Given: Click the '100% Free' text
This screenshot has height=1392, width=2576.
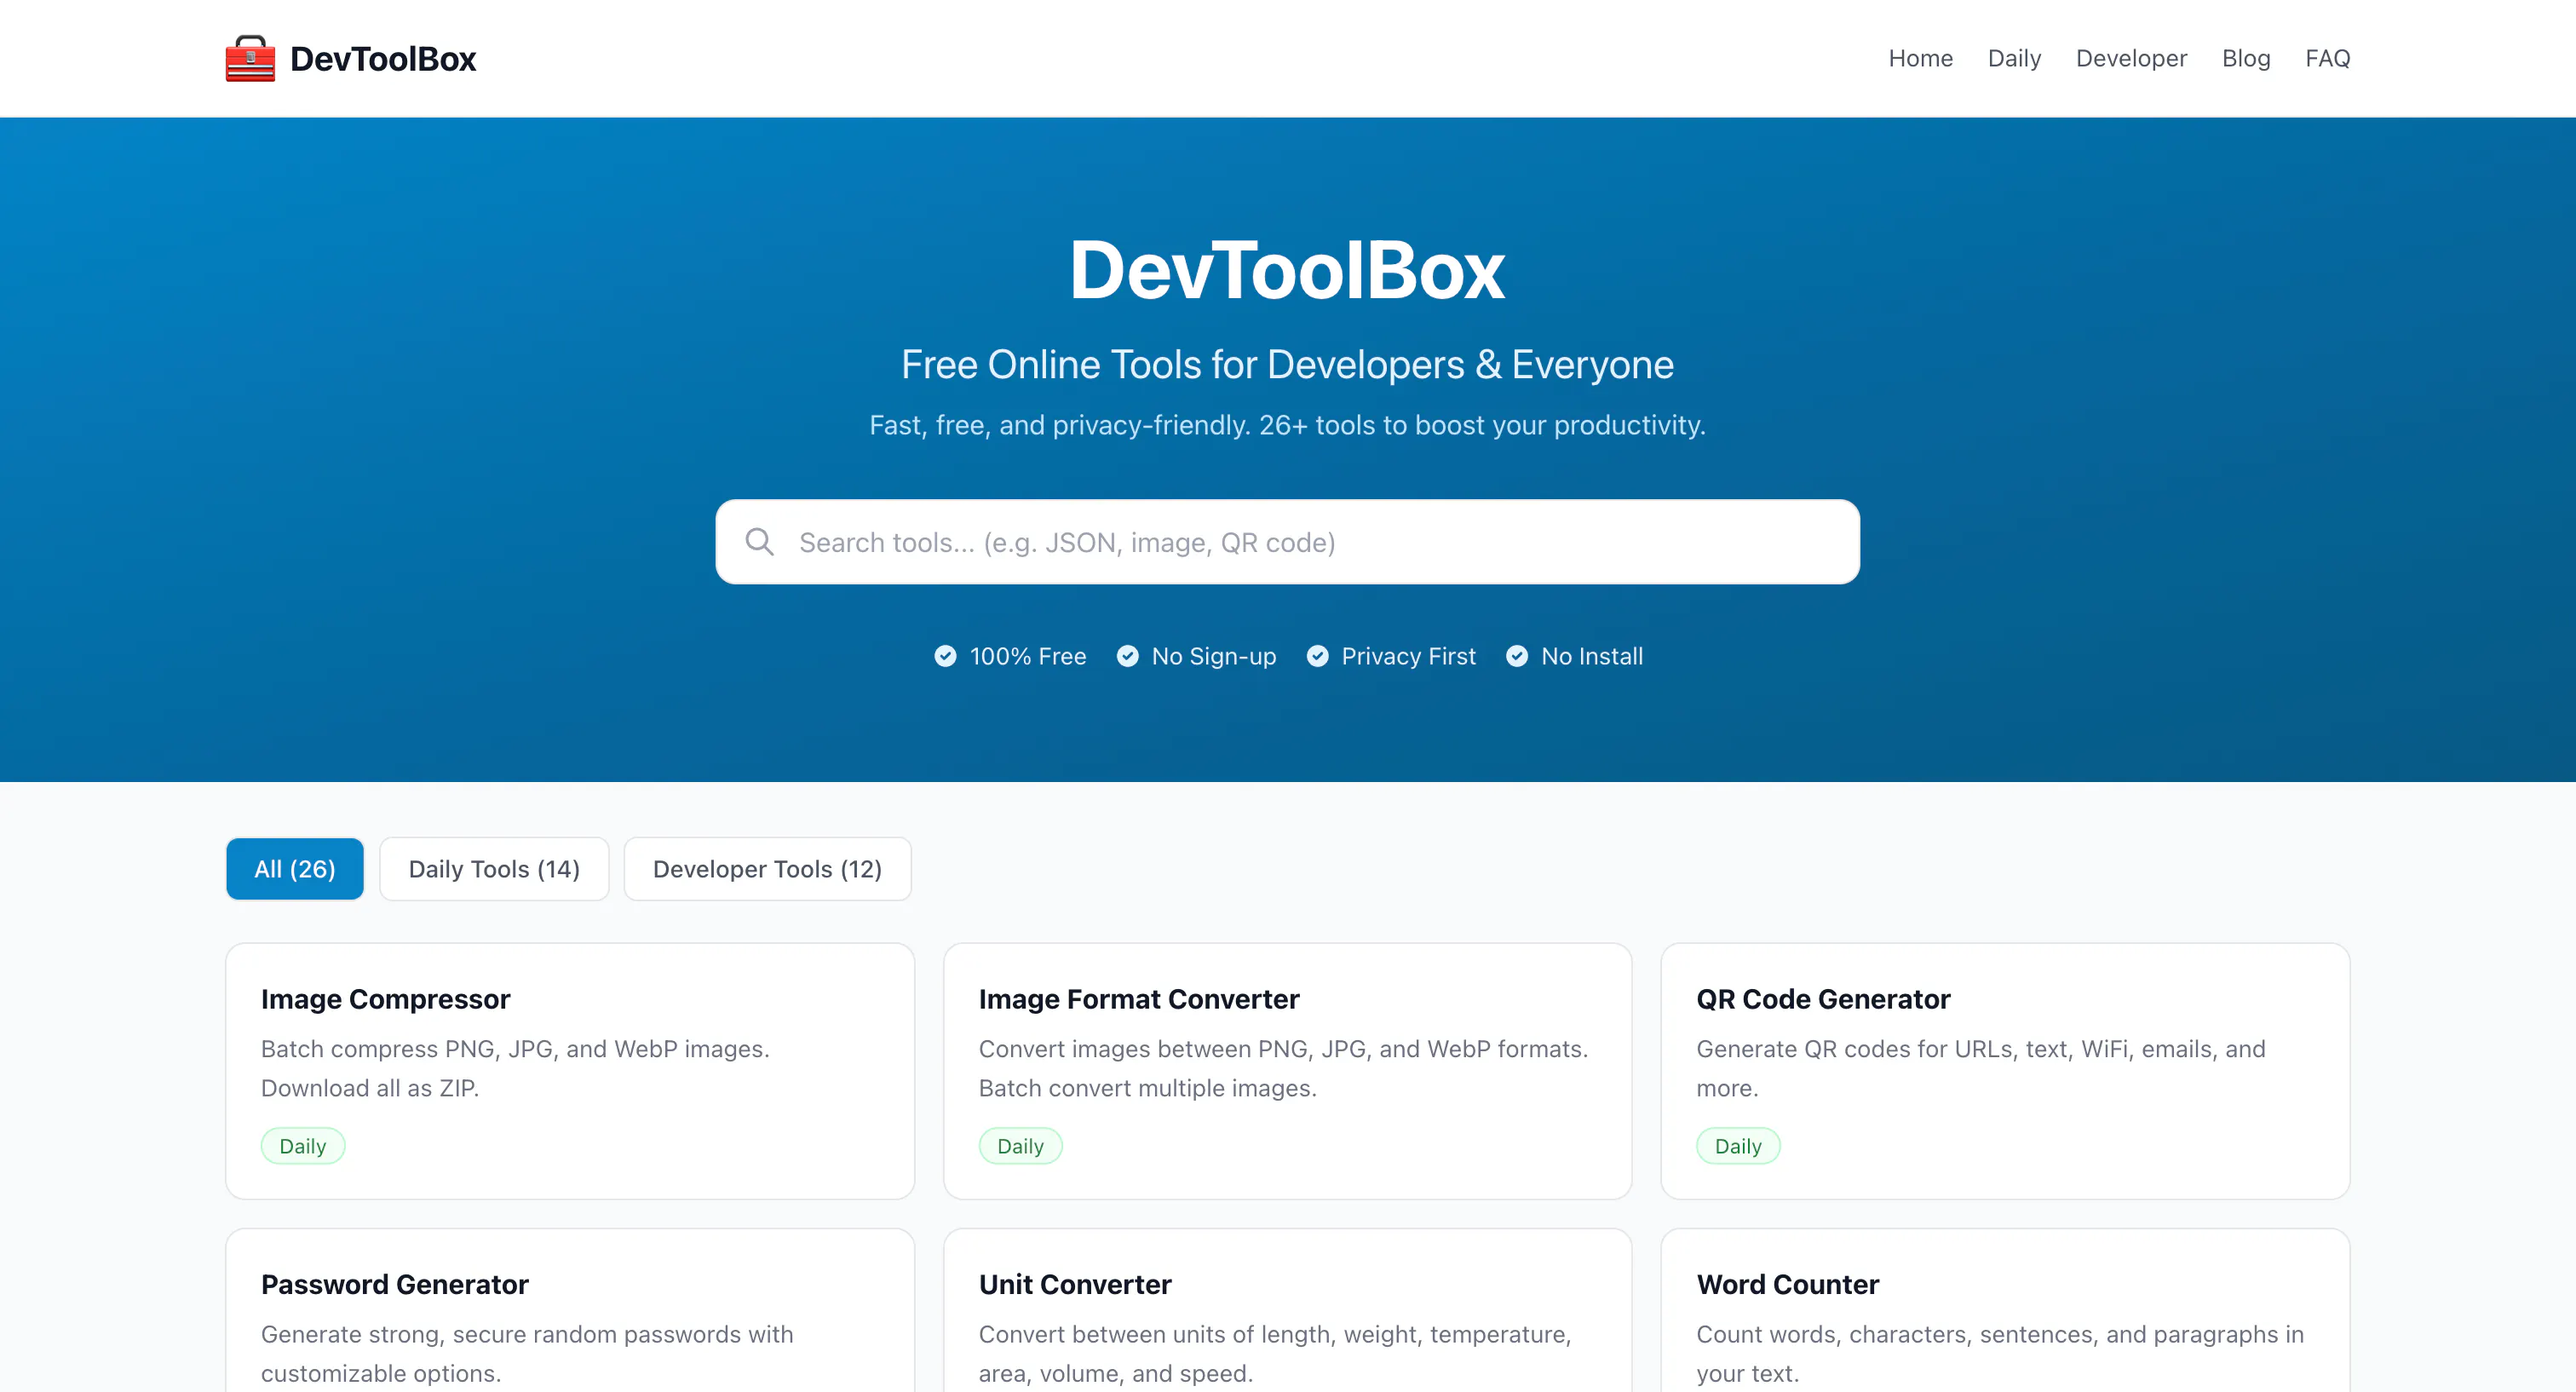Looking at the screenshot, I should point(1028,656).
